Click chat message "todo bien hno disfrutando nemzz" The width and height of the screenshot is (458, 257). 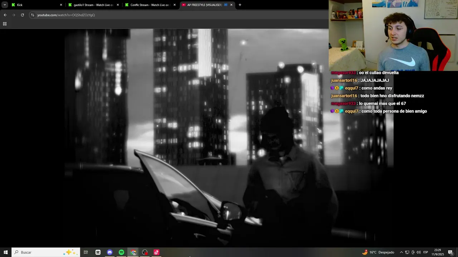coord(392,96)
